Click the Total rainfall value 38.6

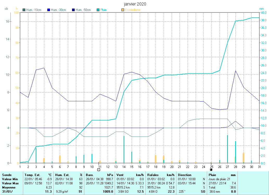(233, 187)
